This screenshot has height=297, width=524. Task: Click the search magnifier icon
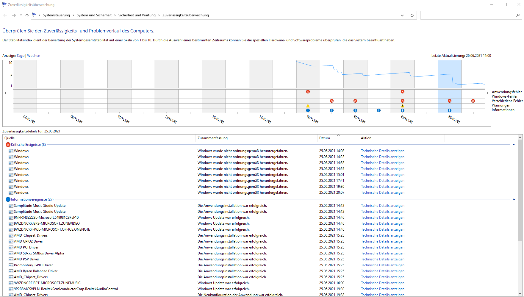click(518, 15)
